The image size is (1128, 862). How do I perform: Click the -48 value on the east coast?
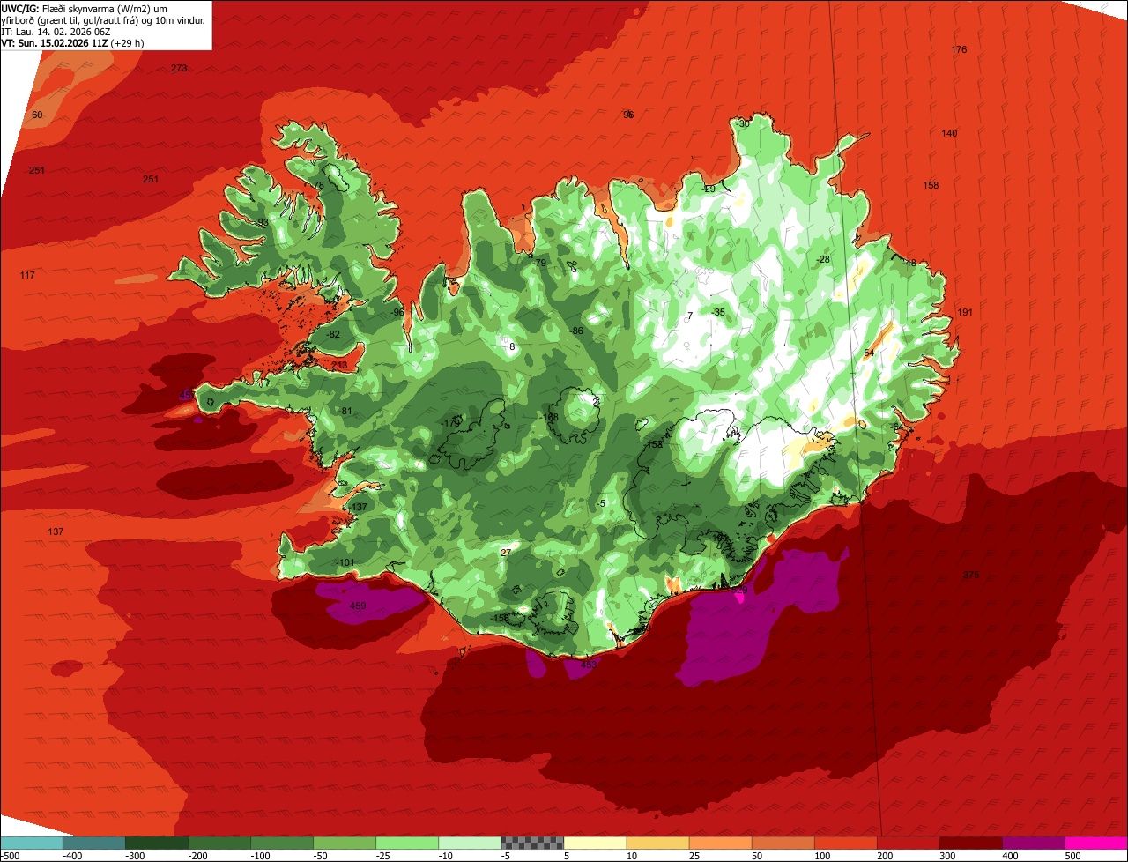coord(909,263)
